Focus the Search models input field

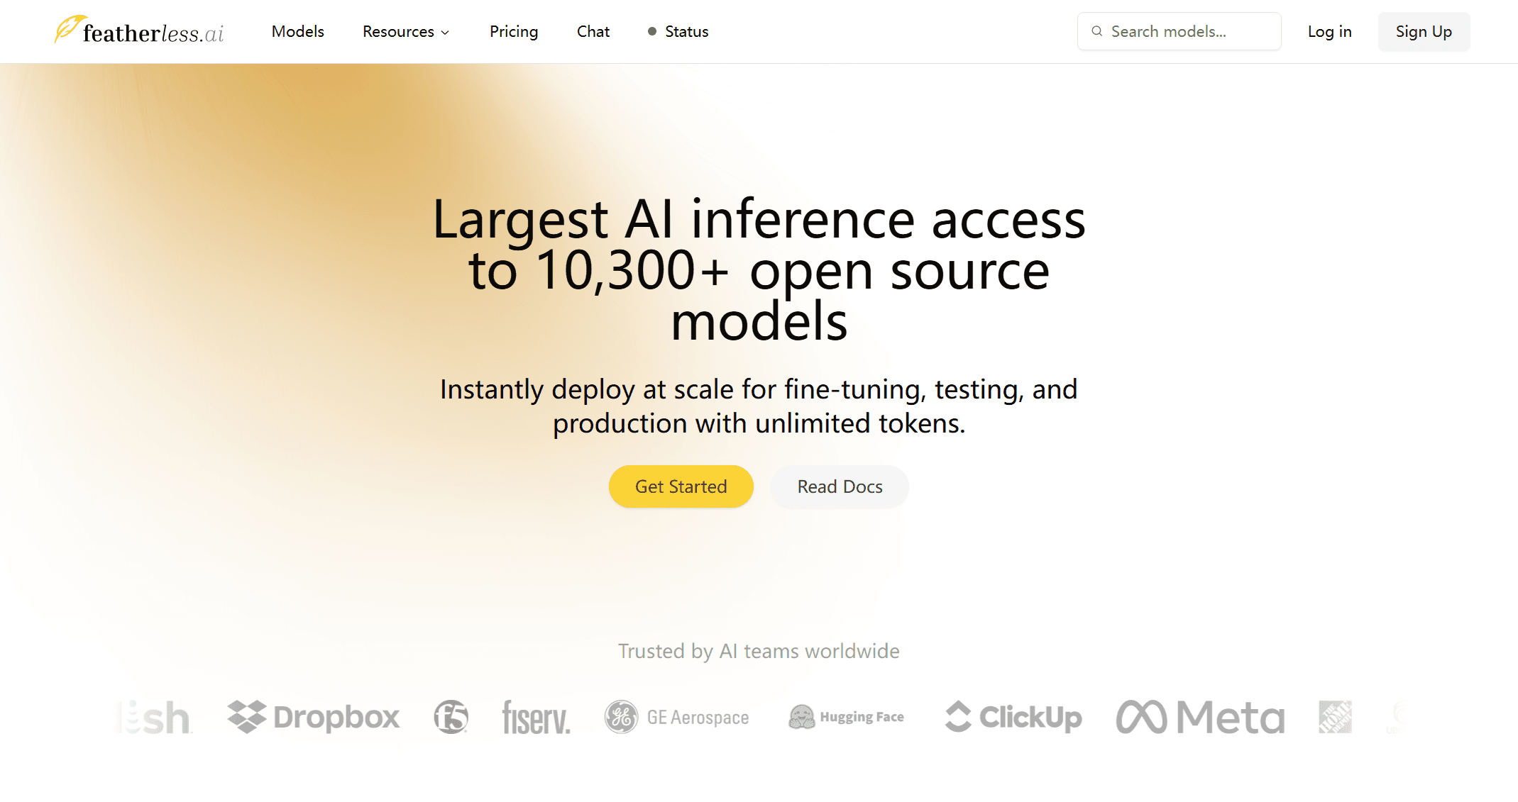pos(1189,31)
